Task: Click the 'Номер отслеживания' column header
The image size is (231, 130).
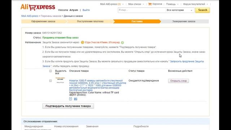Action: (66, 126)
